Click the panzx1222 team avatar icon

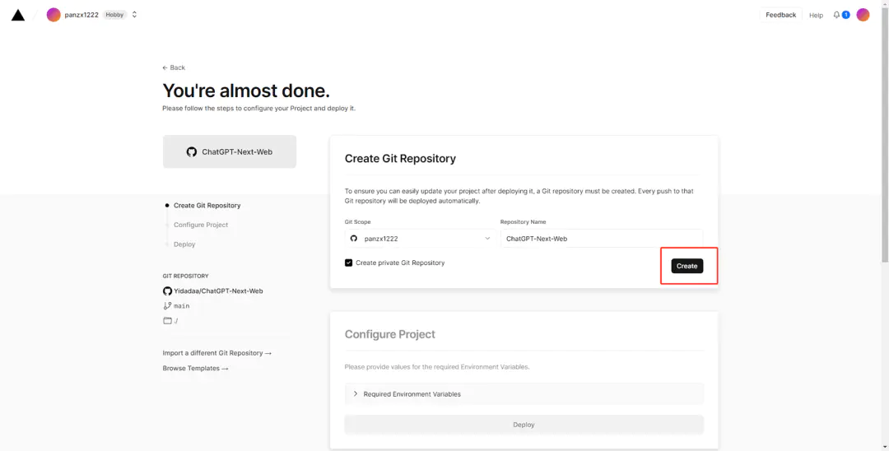click(54, 15)
